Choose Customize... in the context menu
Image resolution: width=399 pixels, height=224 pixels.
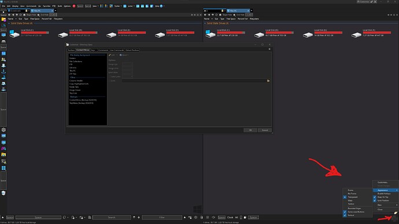point(383,182)
